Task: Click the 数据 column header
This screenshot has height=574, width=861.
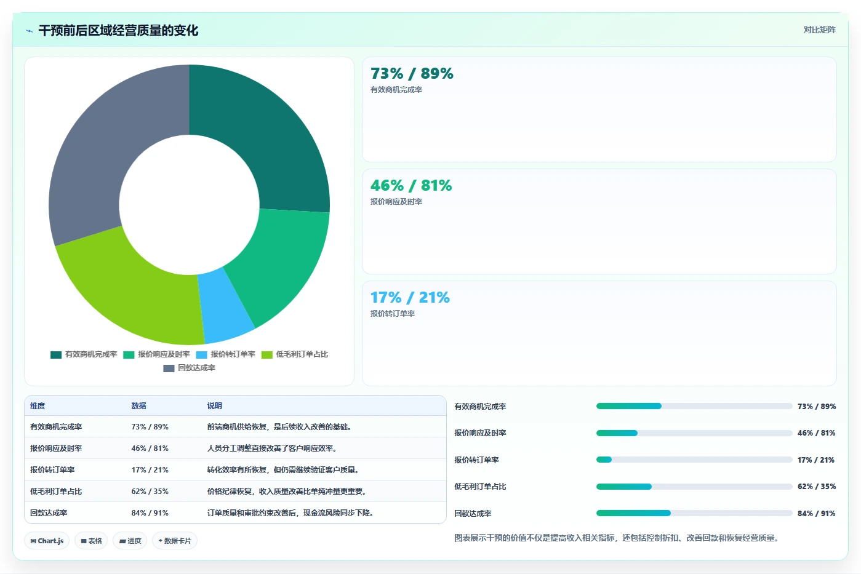Action: point(138,406)
